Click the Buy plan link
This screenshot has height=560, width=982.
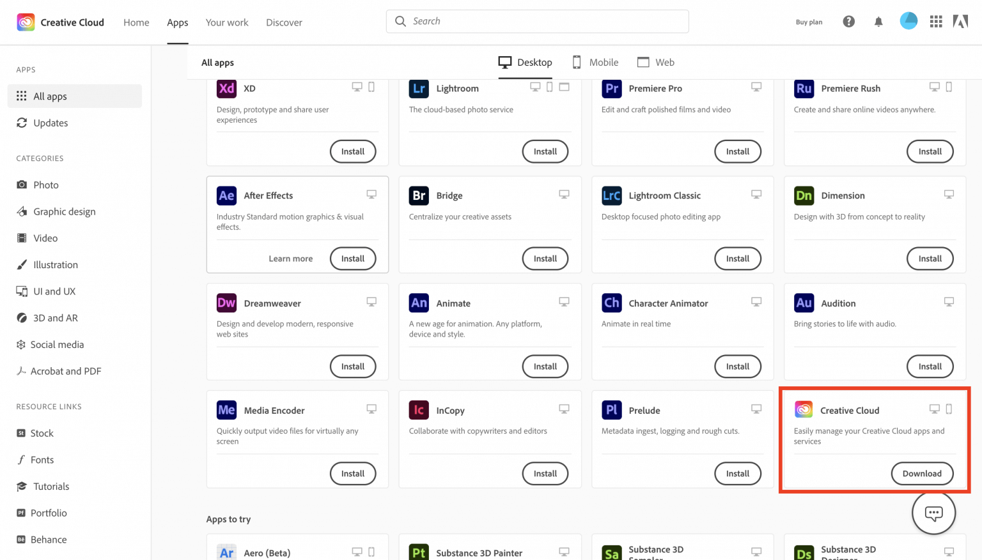tap(809, 22)
